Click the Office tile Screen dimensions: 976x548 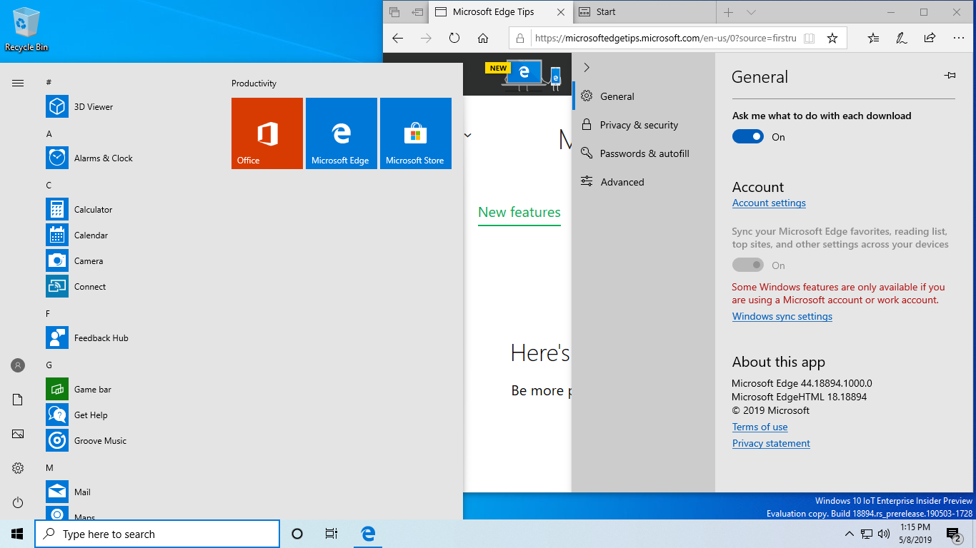click(267, 133)
